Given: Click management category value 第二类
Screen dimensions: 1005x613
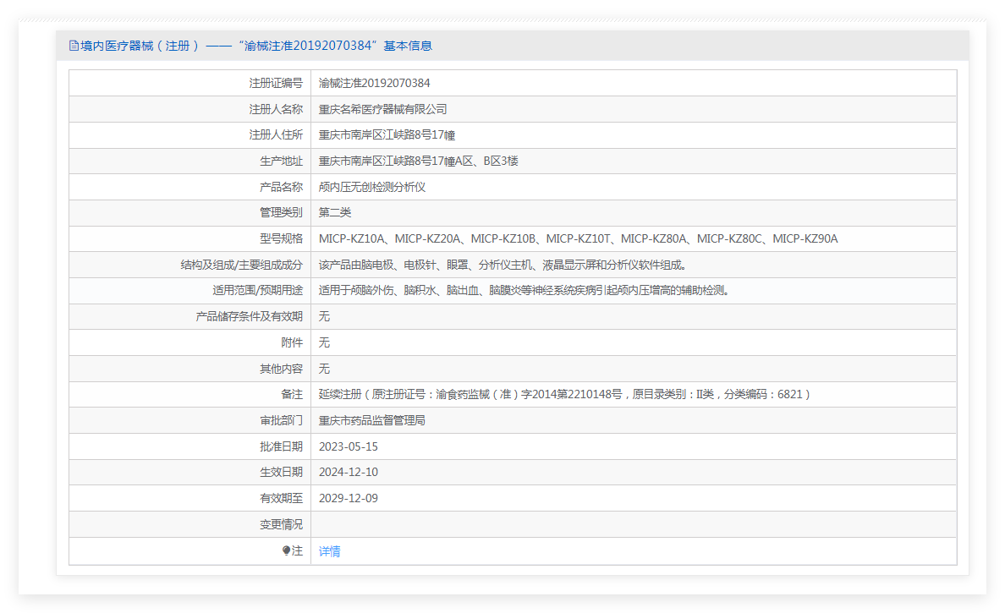Looking at the screenshot, I should tap(334, 212).
